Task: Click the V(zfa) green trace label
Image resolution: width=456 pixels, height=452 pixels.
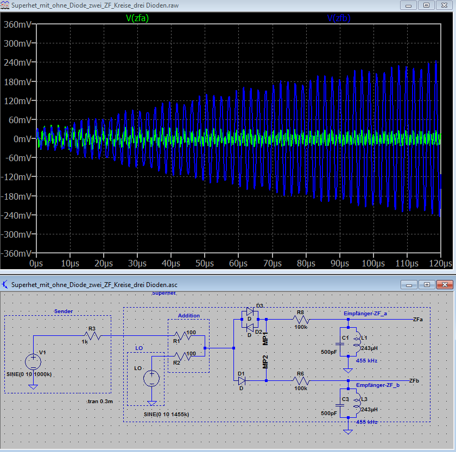Action: [x=137, y=18]
